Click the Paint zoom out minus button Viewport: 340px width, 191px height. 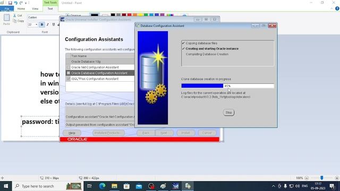click(x=307, y=178)
